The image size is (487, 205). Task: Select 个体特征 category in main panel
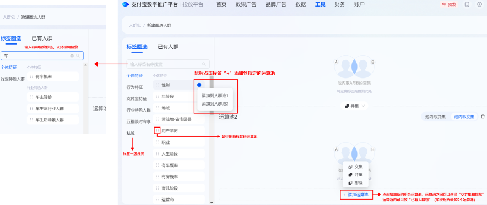[134, 75]
